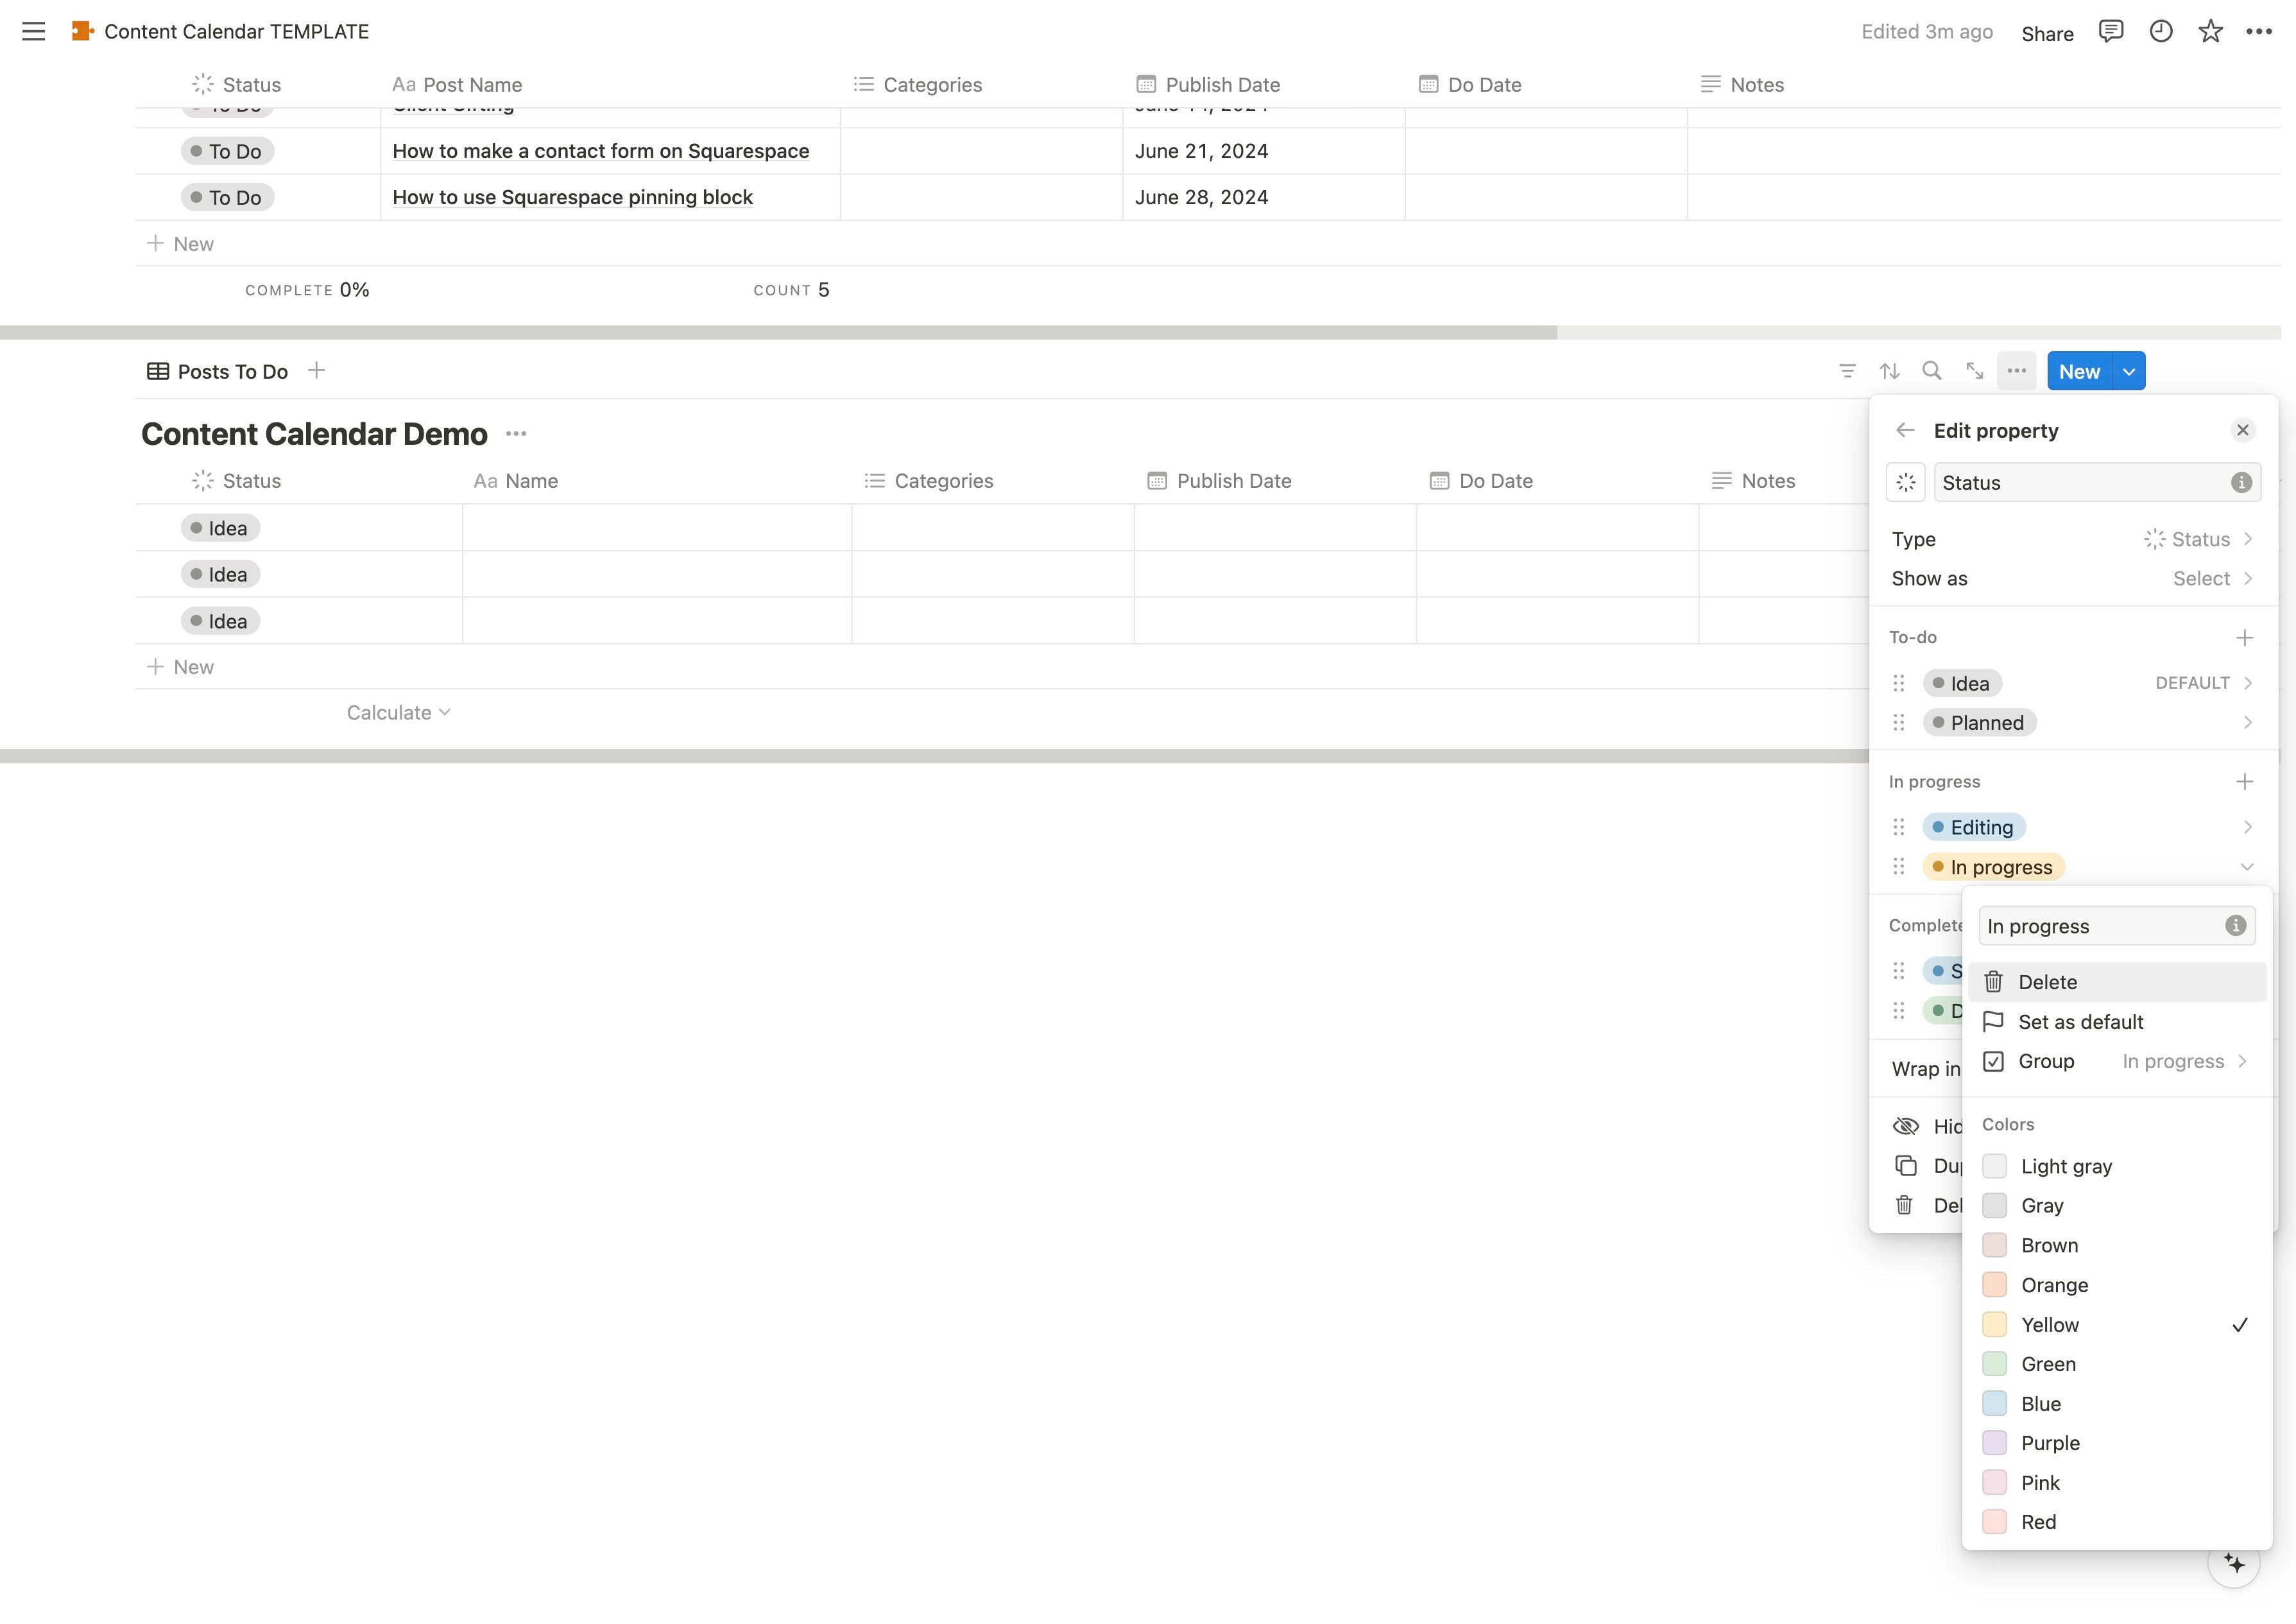Click the Share button
This screenshot has width=2296, height=1624.
(2046, 33)
